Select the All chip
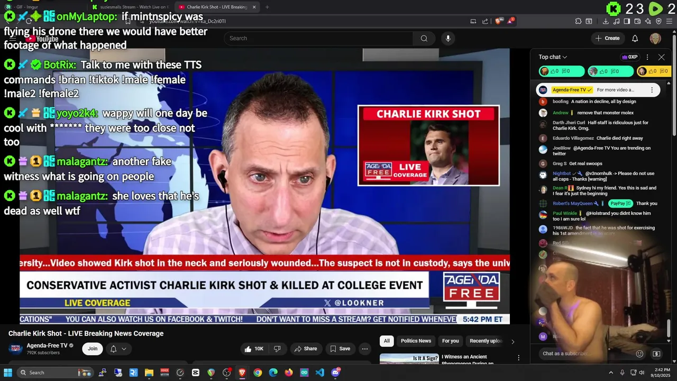Image resolution: width=677 pixels, height=381 pixels. tap(387, 341)
